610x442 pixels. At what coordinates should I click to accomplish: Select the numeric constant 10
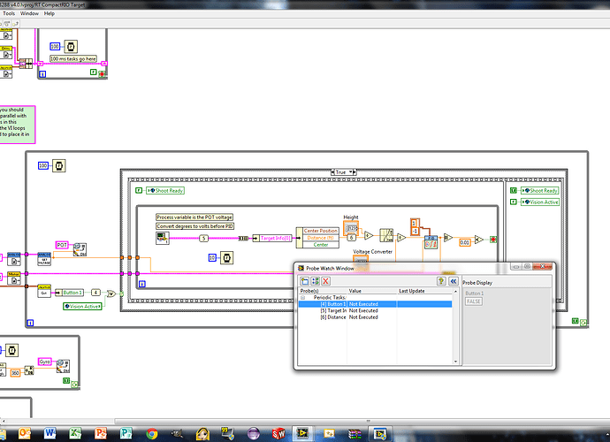(x=212, y=257)
